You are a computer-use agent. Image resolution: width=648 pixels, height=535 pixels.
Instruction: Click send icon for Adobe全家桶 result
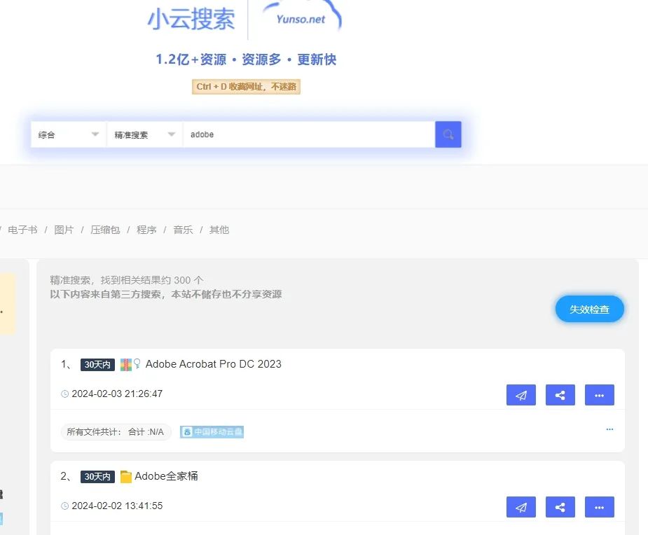coord(521,507)
